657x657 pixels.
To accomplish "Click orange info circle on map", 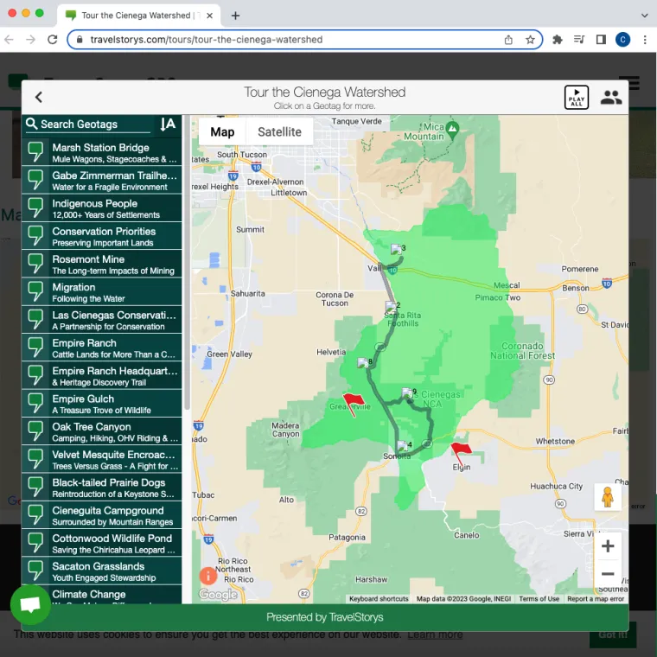I will pyautogui.click(x=208, y=576).
